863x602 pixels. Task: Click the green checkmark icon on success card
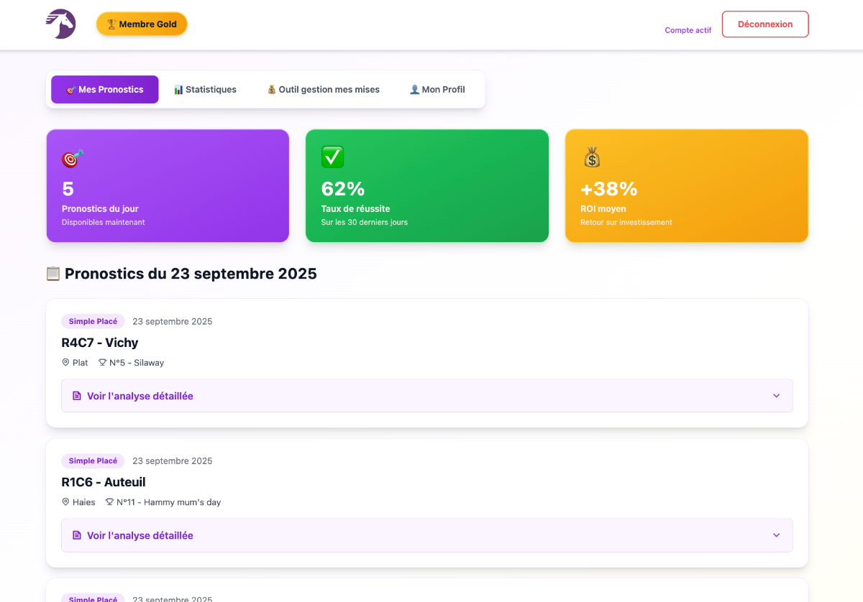(331, 156)
